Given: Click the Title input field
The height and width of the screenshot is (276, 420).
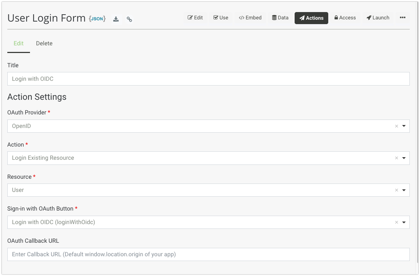Looking at the screenshot, I should click(x=208, y=79).
